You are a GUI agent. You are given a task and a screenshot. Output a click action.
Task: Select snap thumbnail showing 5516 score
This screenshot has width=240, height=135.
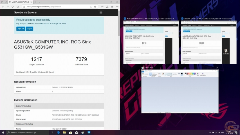(x=151, y=42)
